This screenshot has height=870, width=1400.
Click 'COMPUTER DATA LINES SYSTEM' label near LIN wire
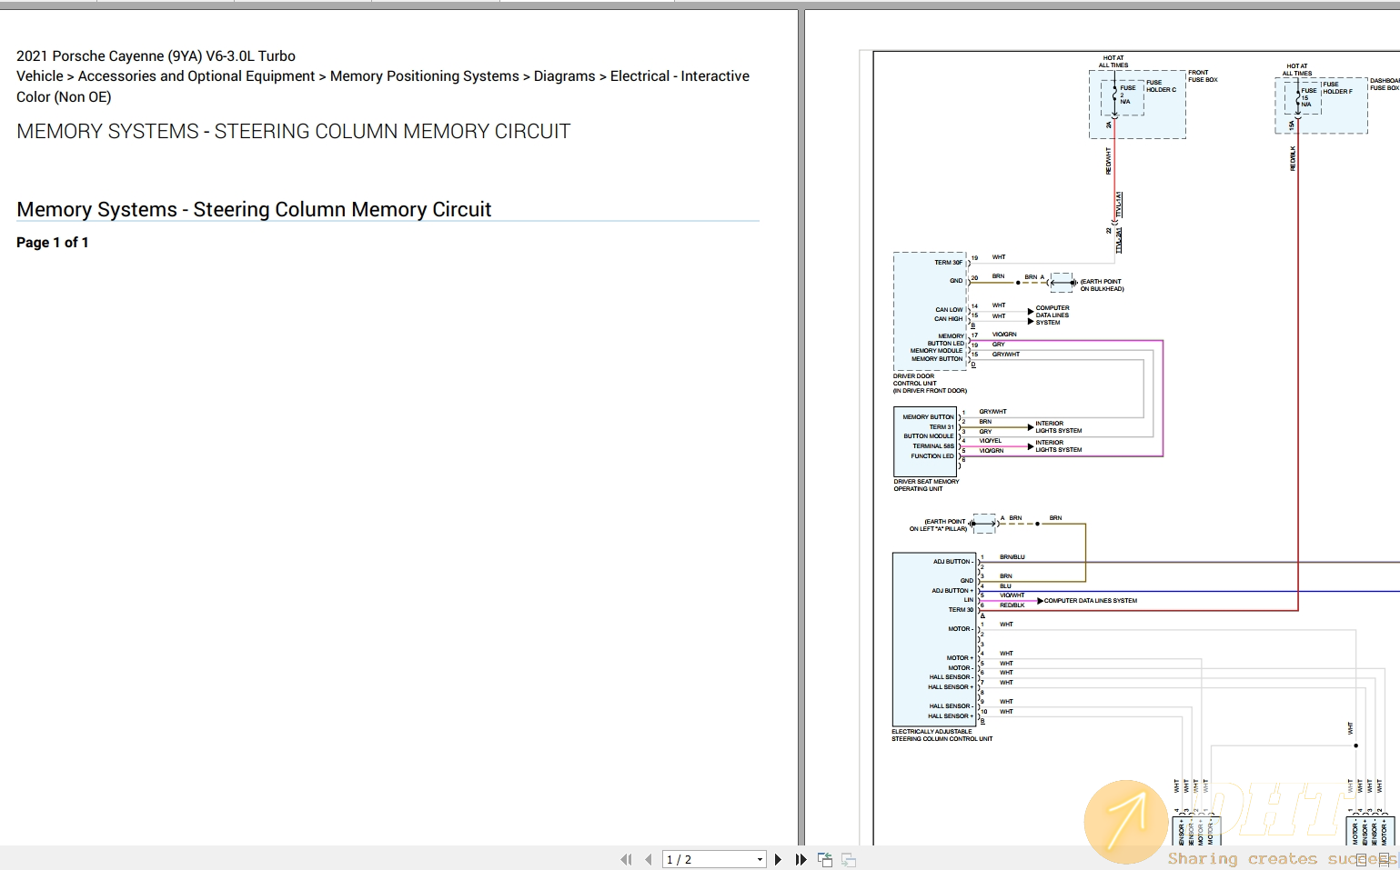tap(1090, 601)
